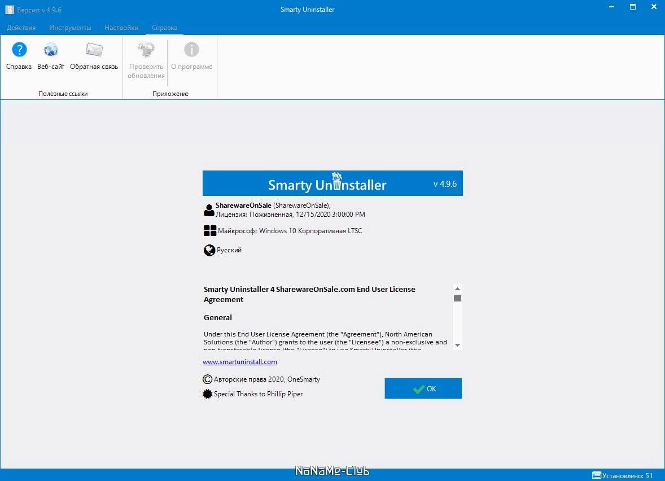Click the v 4.9.6 version label in banner
This screenshot has width=665, height=481.
coord(445,184)
